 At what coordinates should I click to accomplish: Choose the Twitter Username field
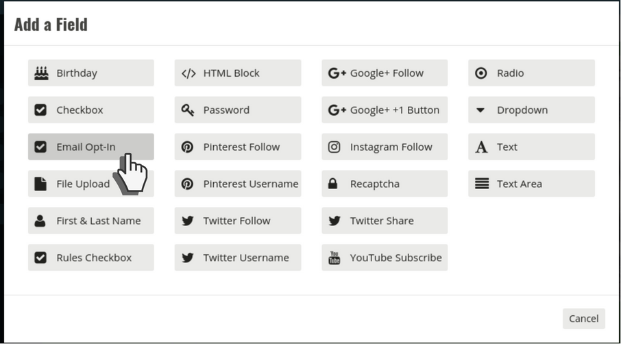[237, 258]
